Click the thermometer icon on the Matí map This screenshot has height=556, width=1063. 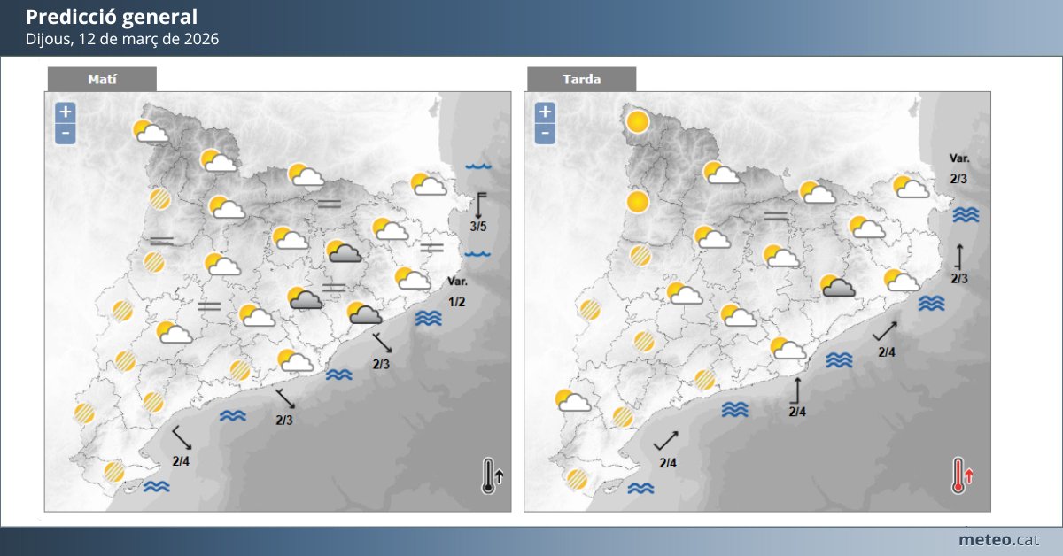tap(490, 474)
